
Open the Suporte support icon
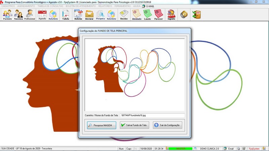[171, 15]
